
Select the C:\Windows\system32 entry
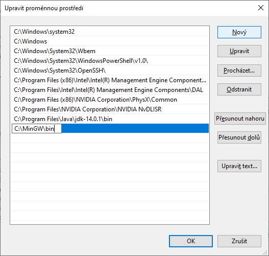pyautogui.click(x=110, y=32)
